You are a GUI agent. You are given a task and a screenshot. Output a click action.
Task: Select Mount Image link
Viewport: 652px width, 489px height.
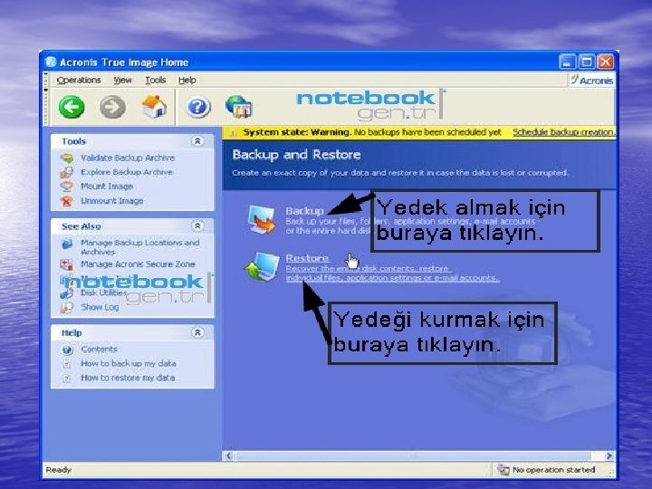(x=107, y=187)
